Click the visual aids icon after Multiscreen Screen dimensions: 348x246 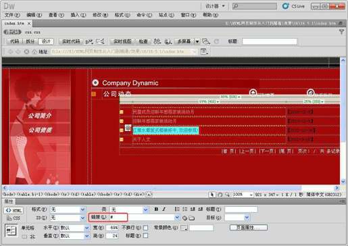pos(206,41)
